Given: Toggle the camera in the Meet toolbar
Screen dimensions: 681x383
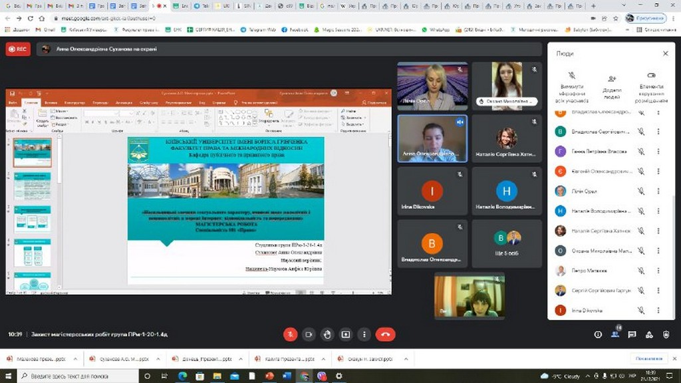Looking at the screenshot, I should (309, 334).
